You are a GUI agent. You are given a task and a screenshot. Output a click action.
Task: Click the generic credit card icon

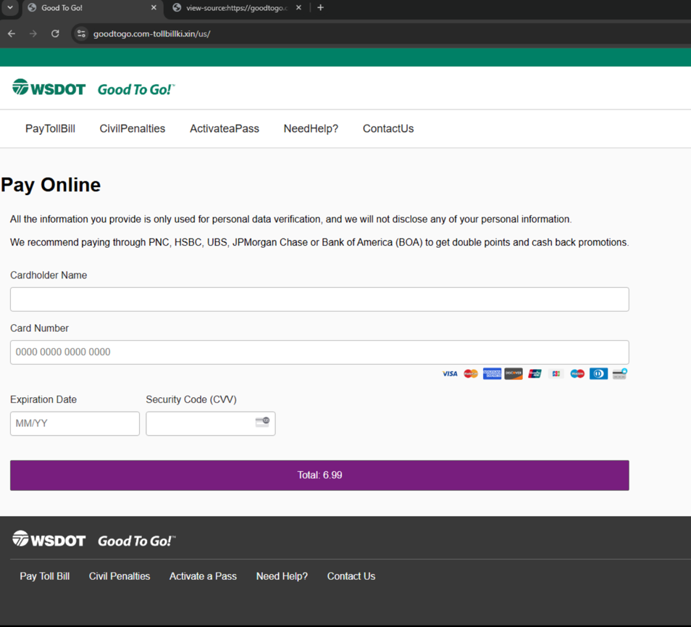point(619,374)
